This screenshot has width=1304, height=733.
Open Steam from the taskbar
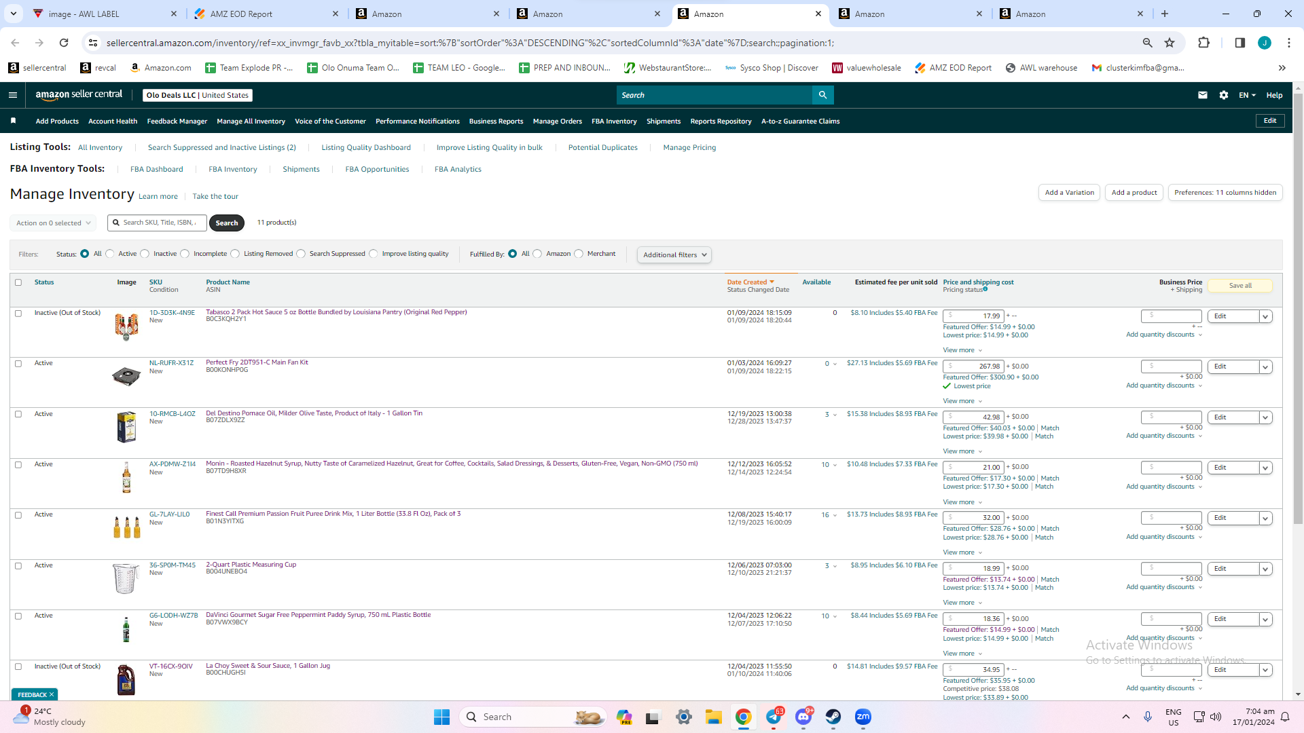coord(833,717)
